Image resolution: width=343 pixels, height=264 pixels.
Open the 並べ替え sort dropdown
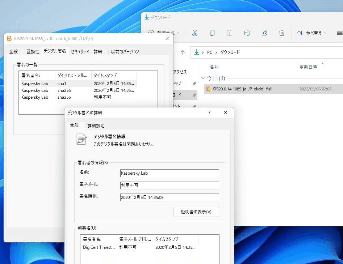pos(312,33)
